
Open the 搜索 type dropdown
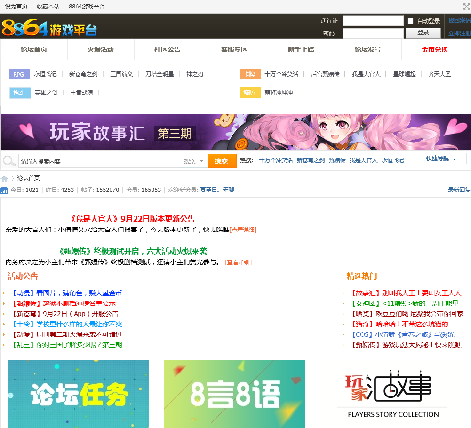click(x=194, y=161)
